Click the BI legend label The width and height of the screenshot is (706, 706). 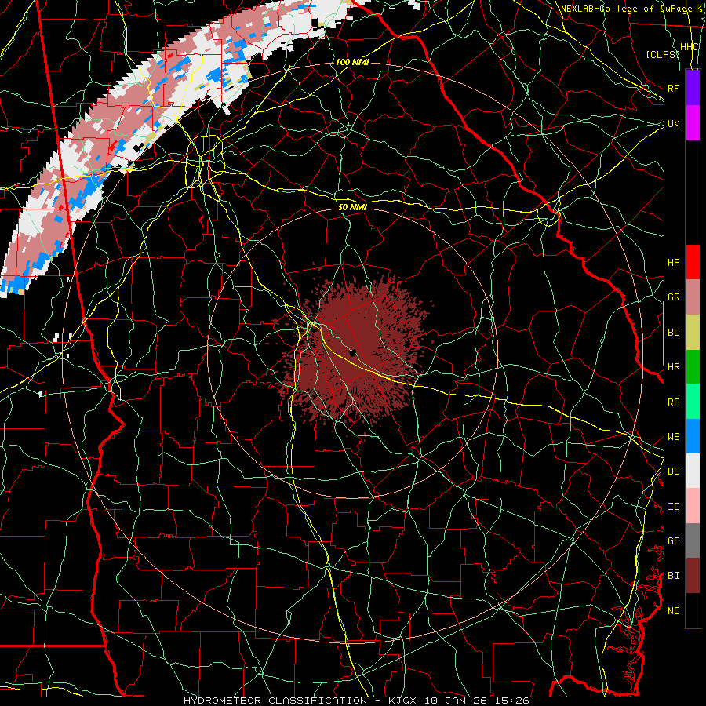pos(673,576)
